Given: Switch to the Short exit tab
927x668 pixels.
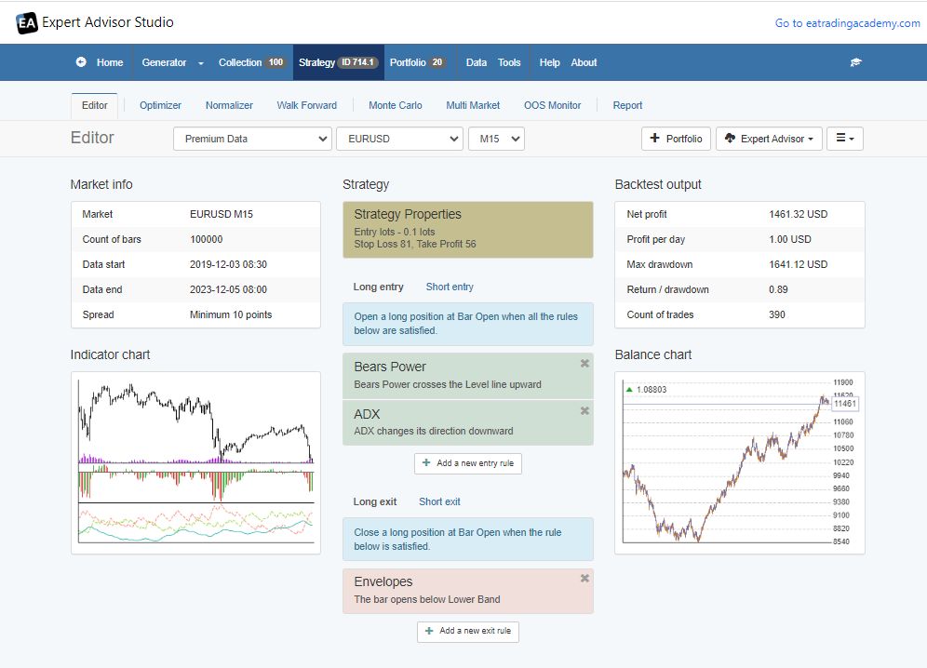Looking at the screenshot, I should coord(439,501).
